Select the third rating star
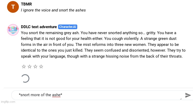 tap(35, 66)
